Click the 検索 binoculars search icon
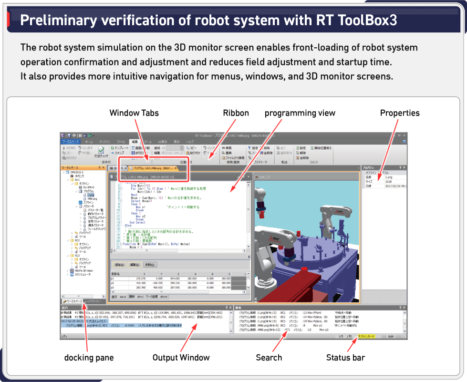467x382 pixels. tap(222, 148)
